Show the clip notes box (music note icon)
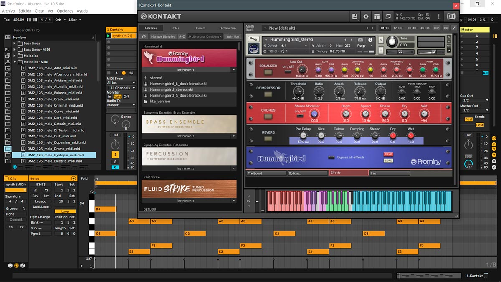The width and height of the screenshot is (501, 282). 16,265
